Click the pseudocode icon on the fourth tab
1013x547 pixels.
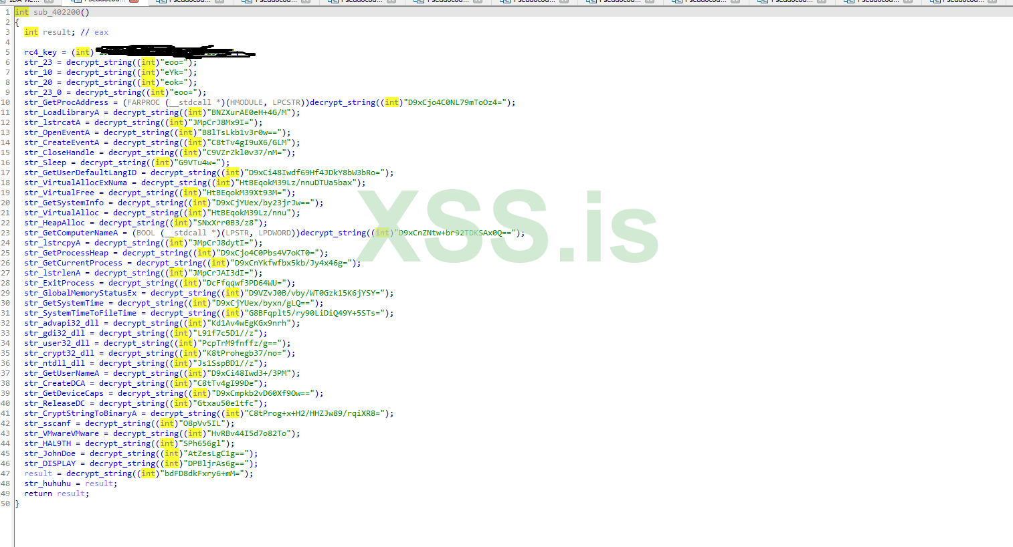coord(246,3)
